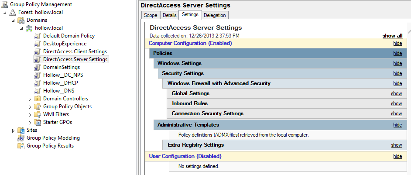Click the Hollow__DNS GPO icon

37,91
